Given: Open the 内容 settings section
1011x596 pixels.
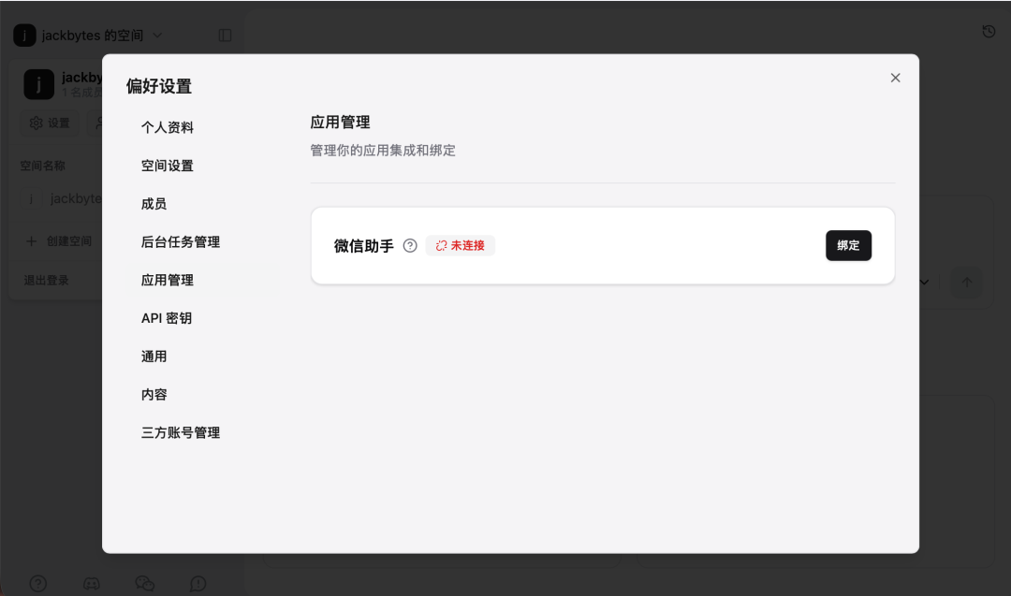Looking at the screenshot, I should pos(154,395).
